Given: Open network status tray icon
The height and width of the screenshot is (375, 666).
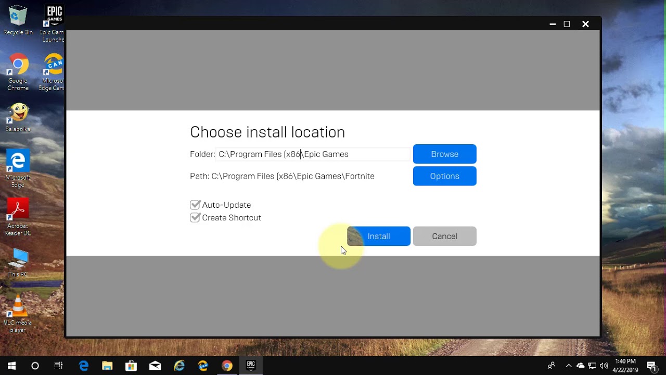Looking at the screenshot, I should tap(592, 366).
